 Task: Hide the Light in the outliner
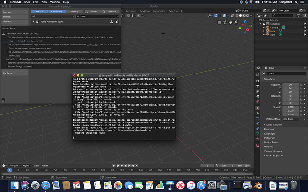[x=304, y=35]
